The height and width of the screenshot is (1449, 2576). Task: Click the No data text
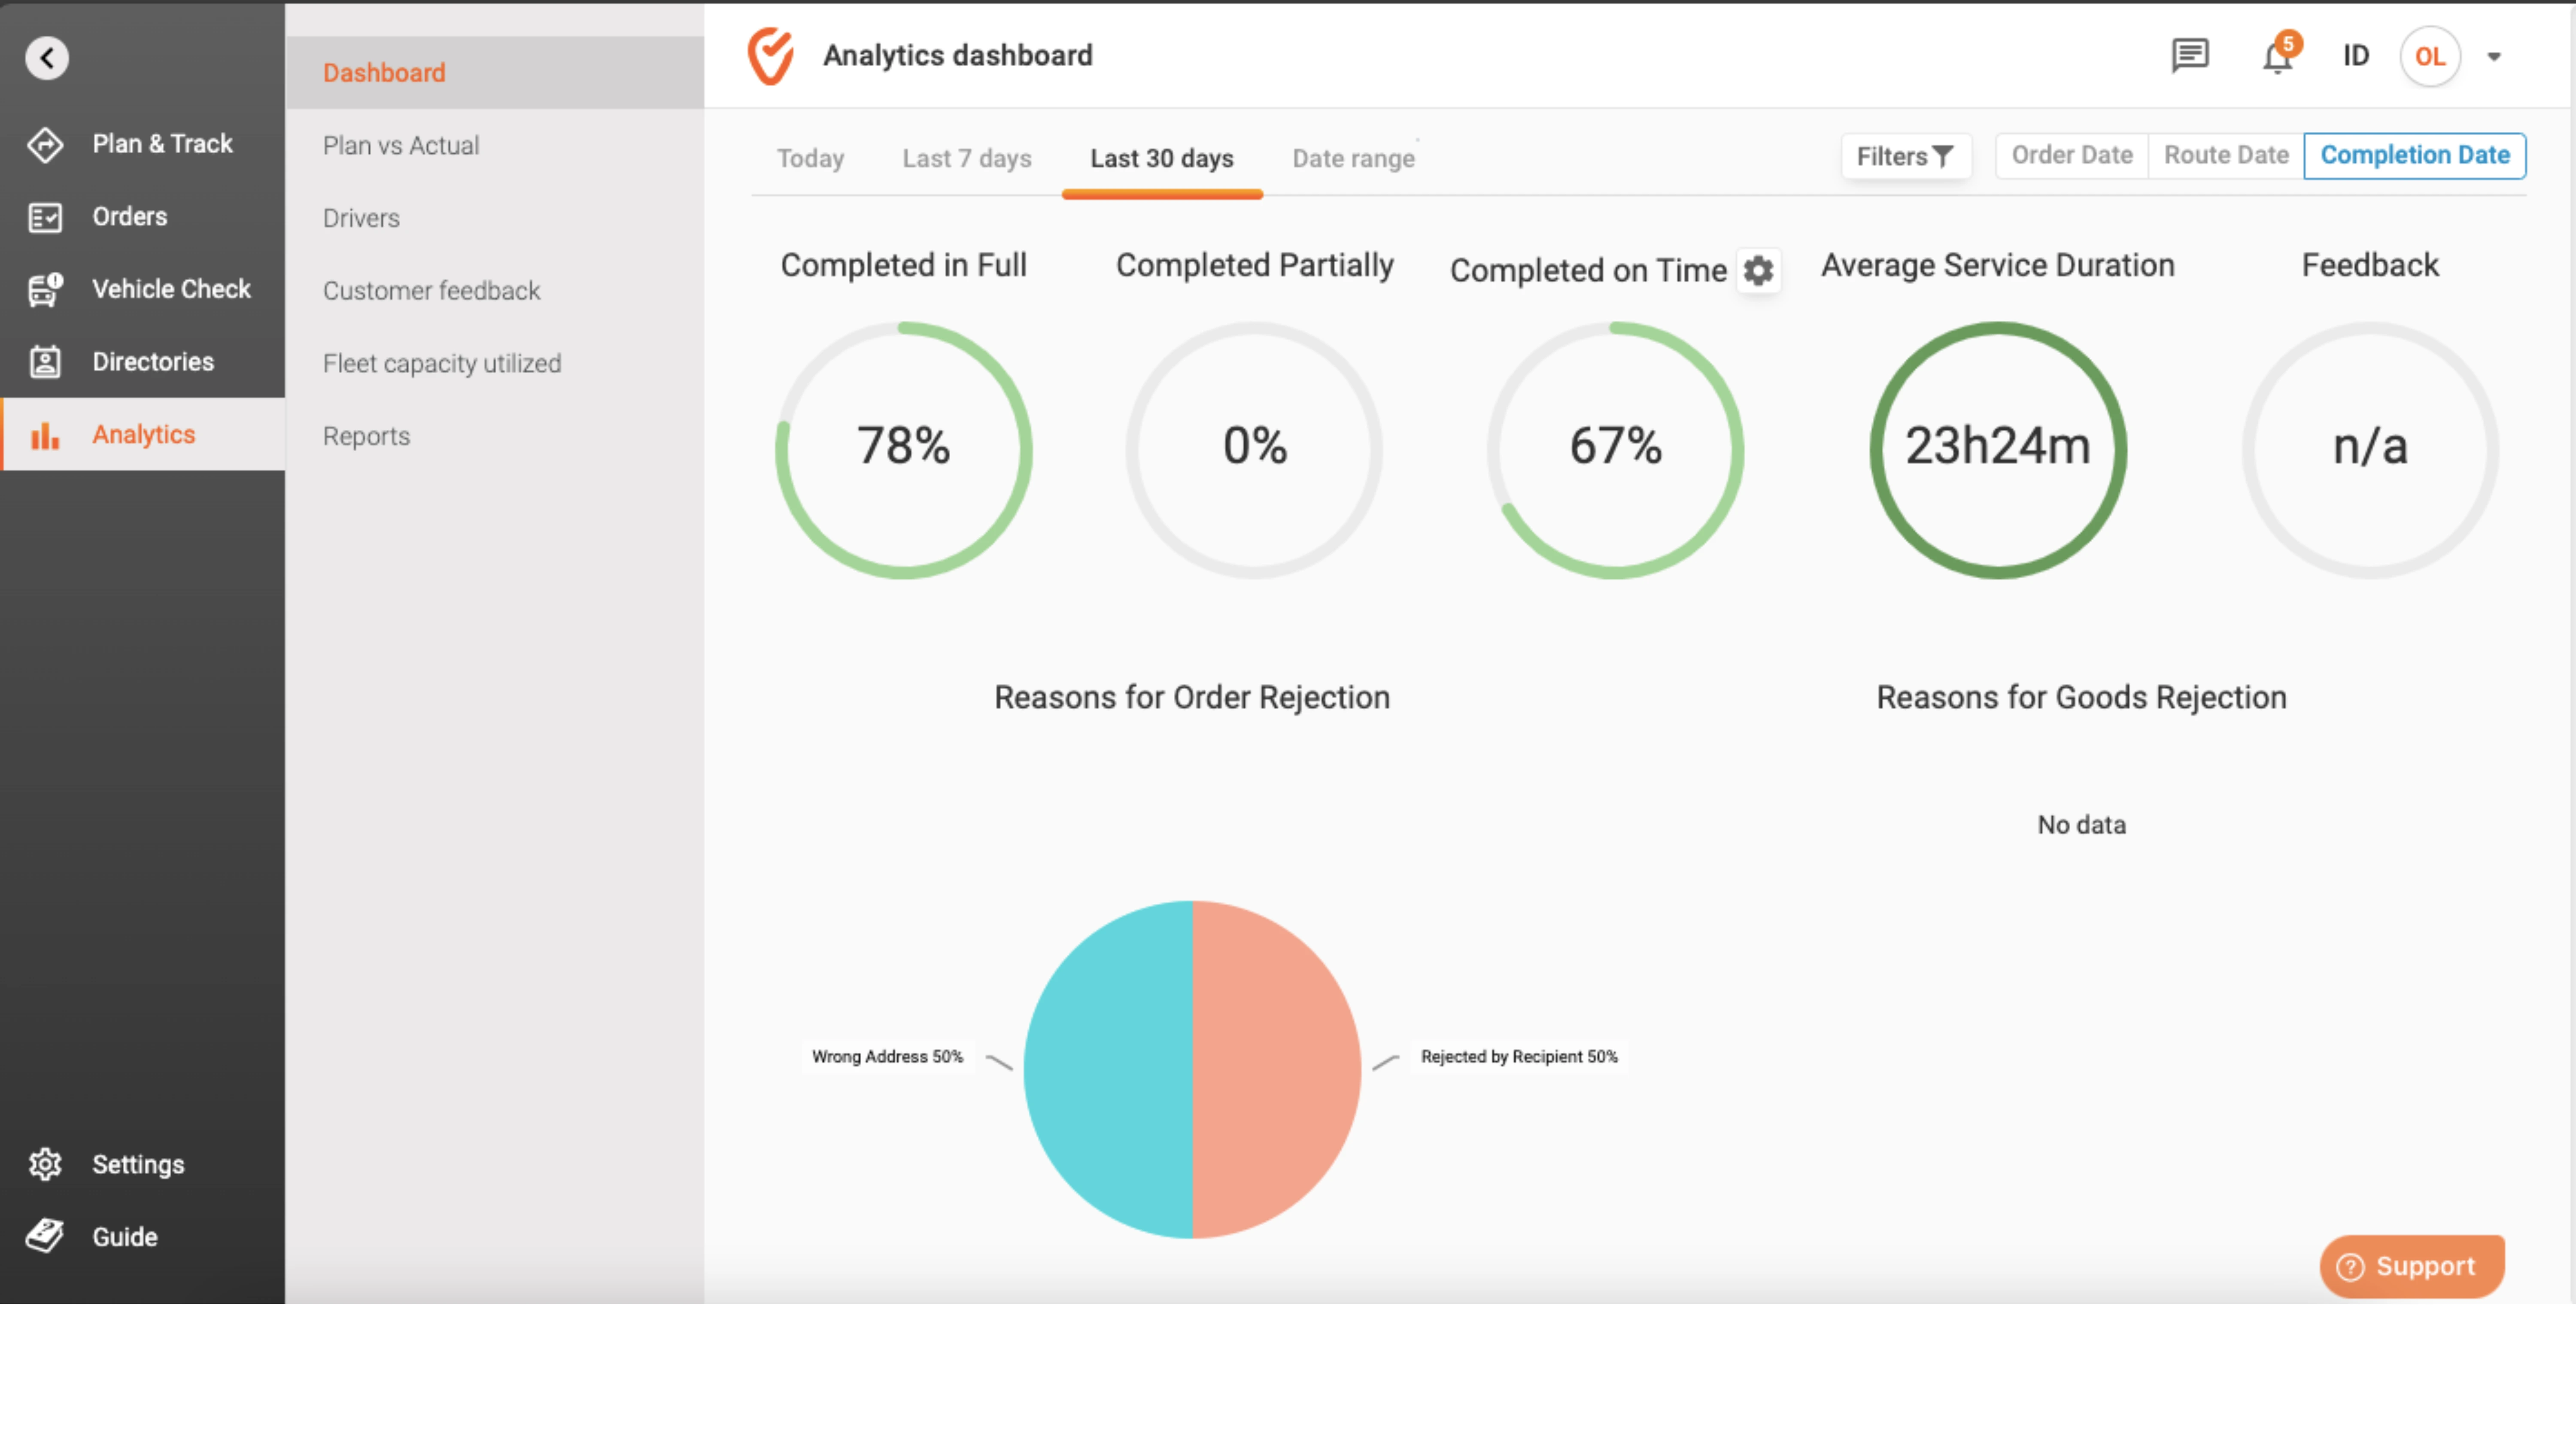tap(2081, 825)
